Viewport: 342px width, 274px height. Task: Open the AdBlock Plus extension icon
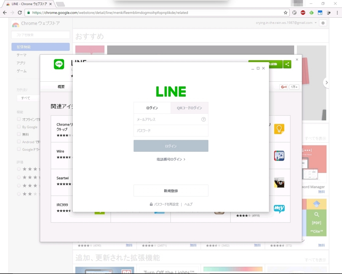[x=303, y=13]
